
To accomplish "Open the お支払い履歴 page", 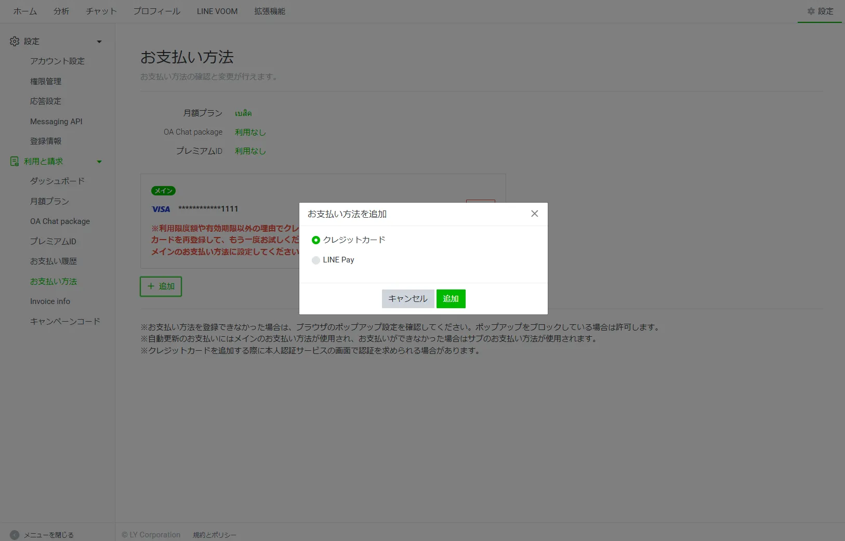I will click(54, 261).
